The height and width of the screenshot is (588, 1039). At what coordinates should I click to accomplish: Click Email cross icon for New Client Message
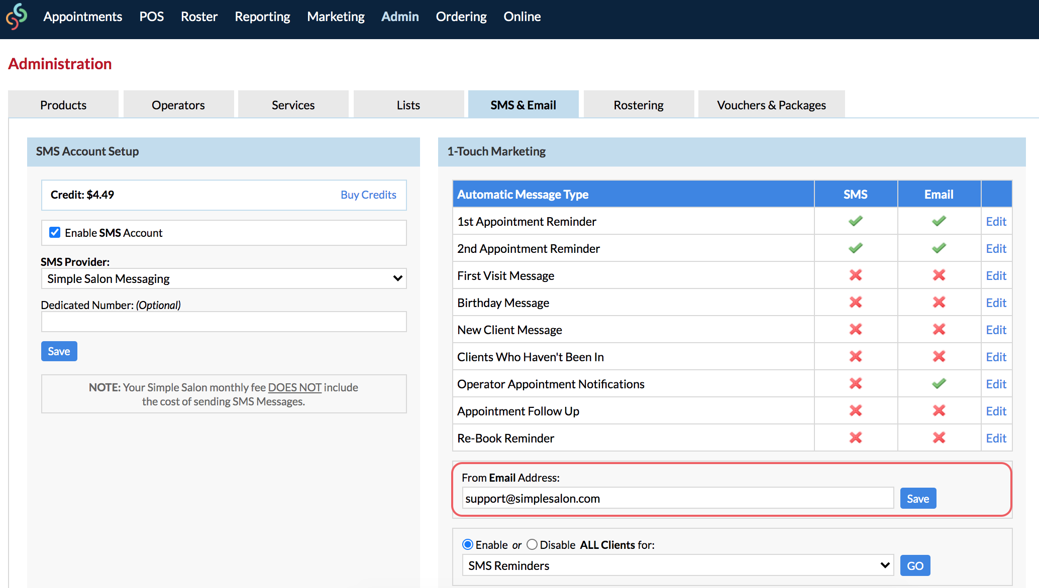pyautogui.click(x=939, y=330)
